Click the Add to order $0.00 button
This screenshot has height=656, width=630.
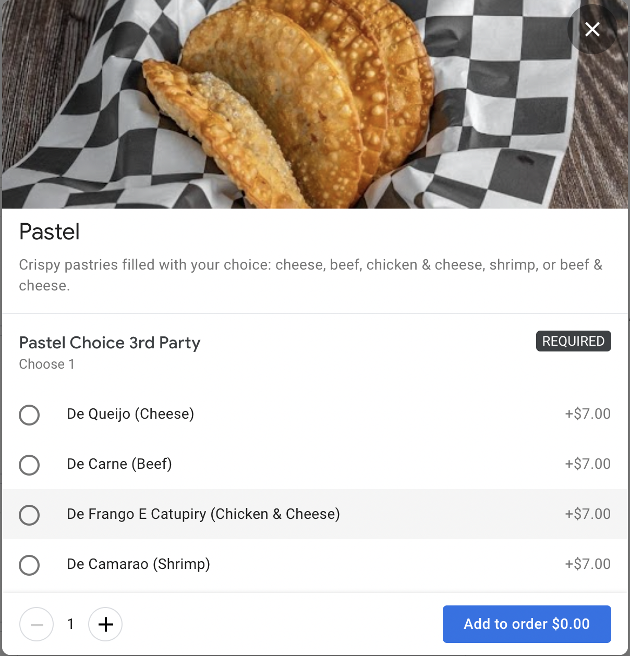click(527, 624)
